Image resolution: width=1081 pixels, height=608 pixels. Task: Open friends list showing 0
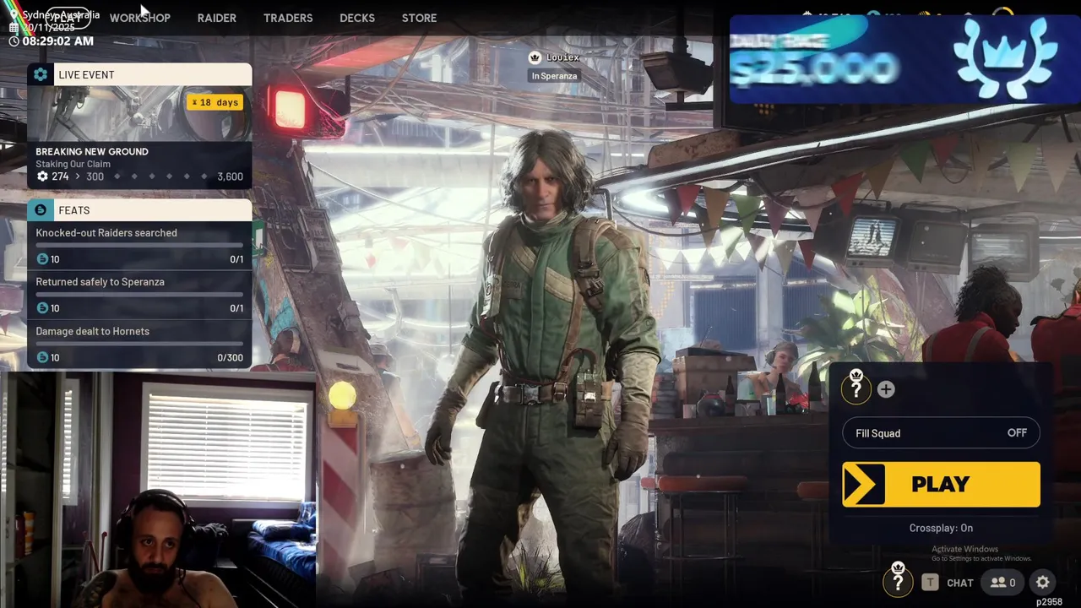pos(1002,582)
